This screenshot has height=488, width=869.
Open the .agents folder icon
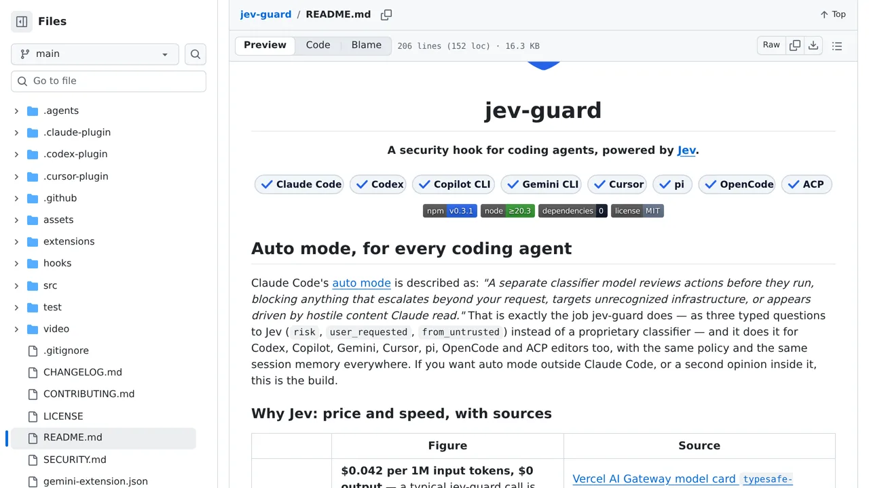click(x=33, y=110)
